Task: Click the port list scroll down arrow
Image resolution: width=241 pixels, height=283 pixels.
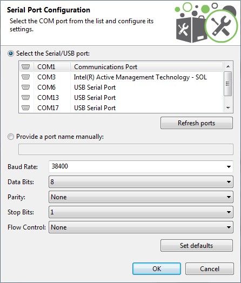Action: pos(228,108)
